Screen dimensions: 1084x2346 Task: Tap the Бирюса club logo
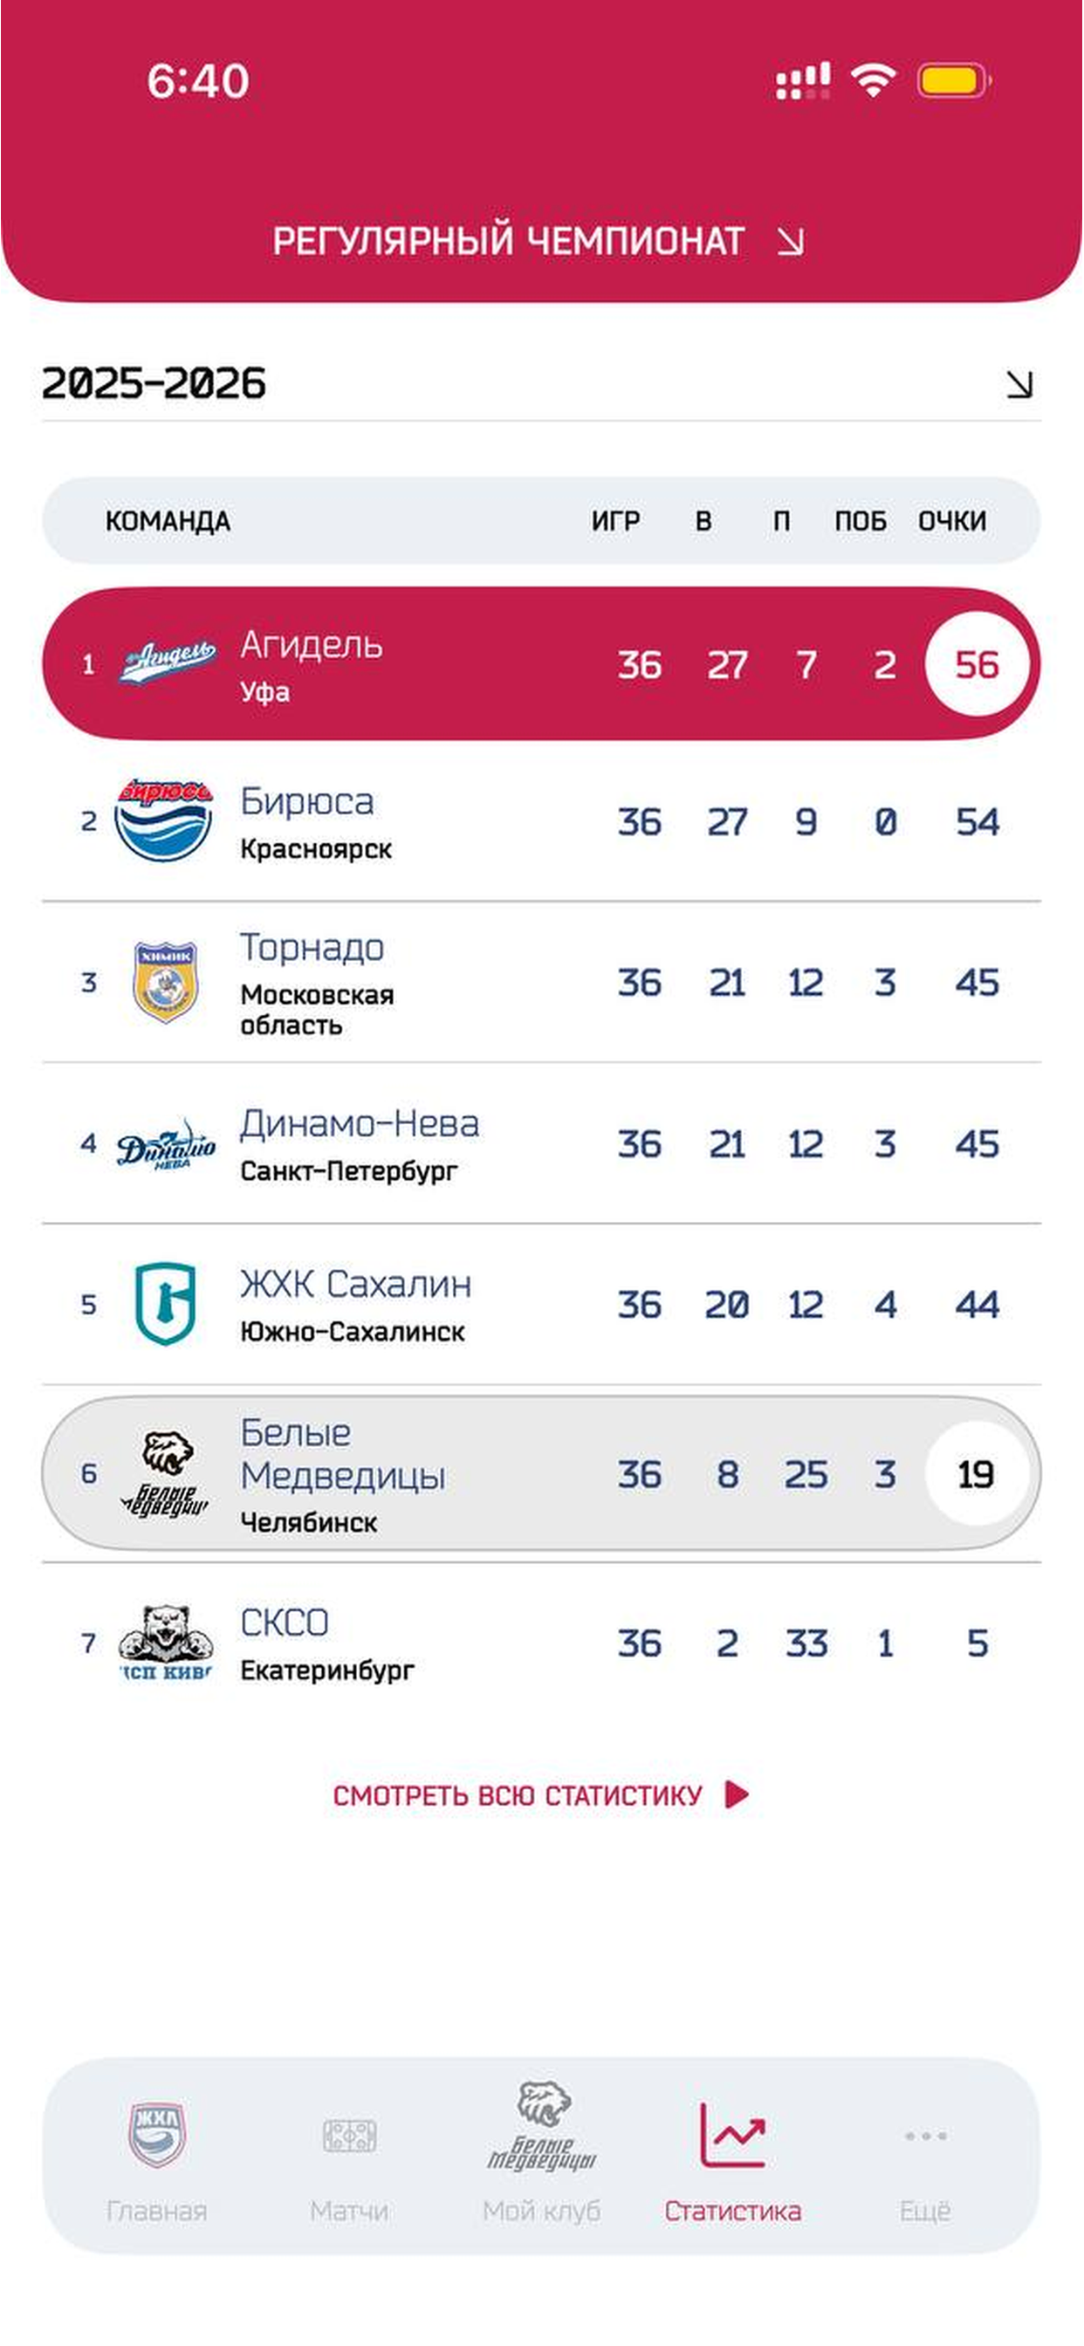tap(164, 819)
